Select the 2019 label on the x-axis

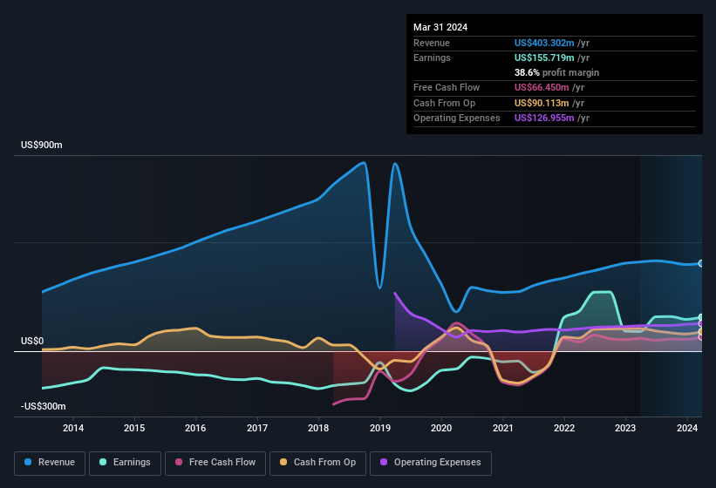pyautogui.click(x=379, y=428)
